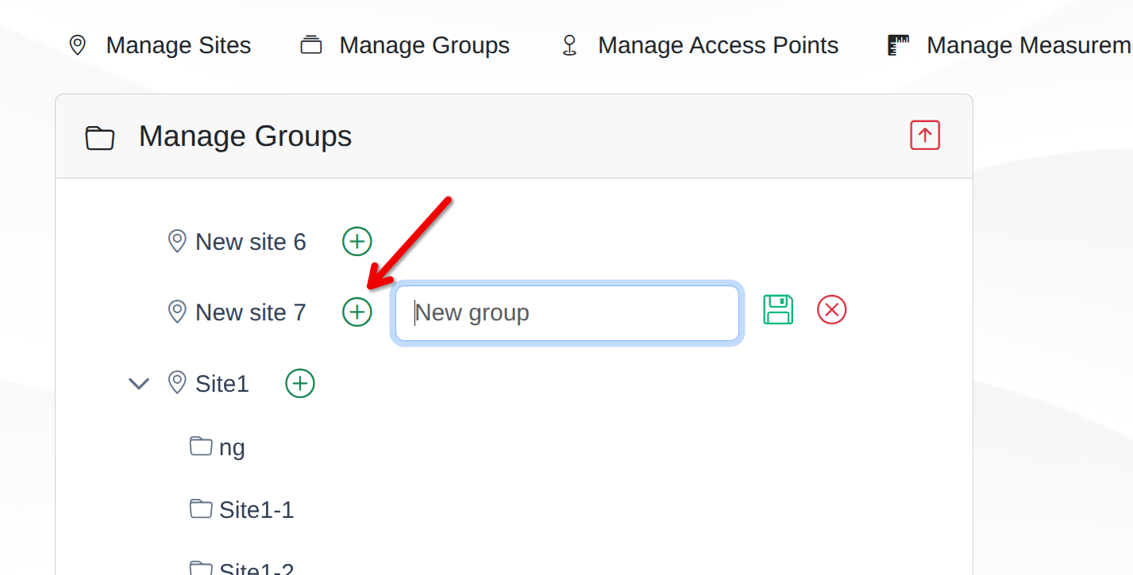1133x575 pixels.
Task: Collapse the Site1 tree node chevron
Action: 139,384
